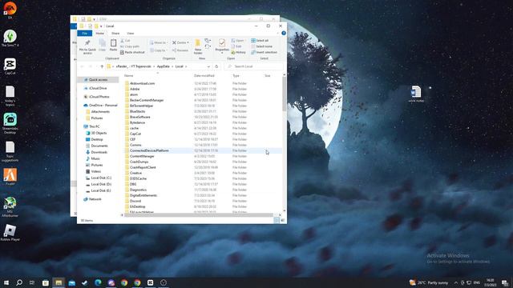This screenshot has height=288, width=513.
Task: Click the address bar refresh icon
Action: pyautogui.click(x=216, y=66)
